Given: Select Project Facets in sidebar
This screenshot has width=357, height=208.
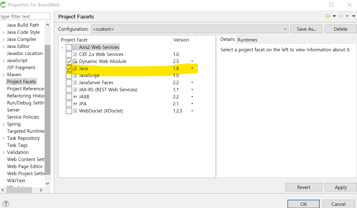Looking at the screenshot, I should point(22,82).
